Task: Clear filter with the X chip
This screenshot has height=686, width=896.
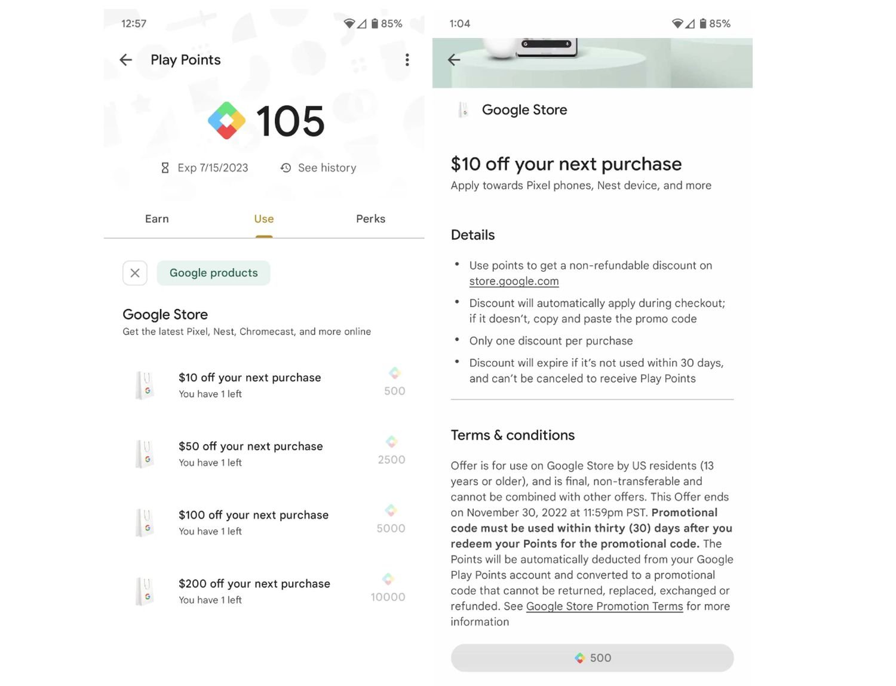Action: coord(135,273)
